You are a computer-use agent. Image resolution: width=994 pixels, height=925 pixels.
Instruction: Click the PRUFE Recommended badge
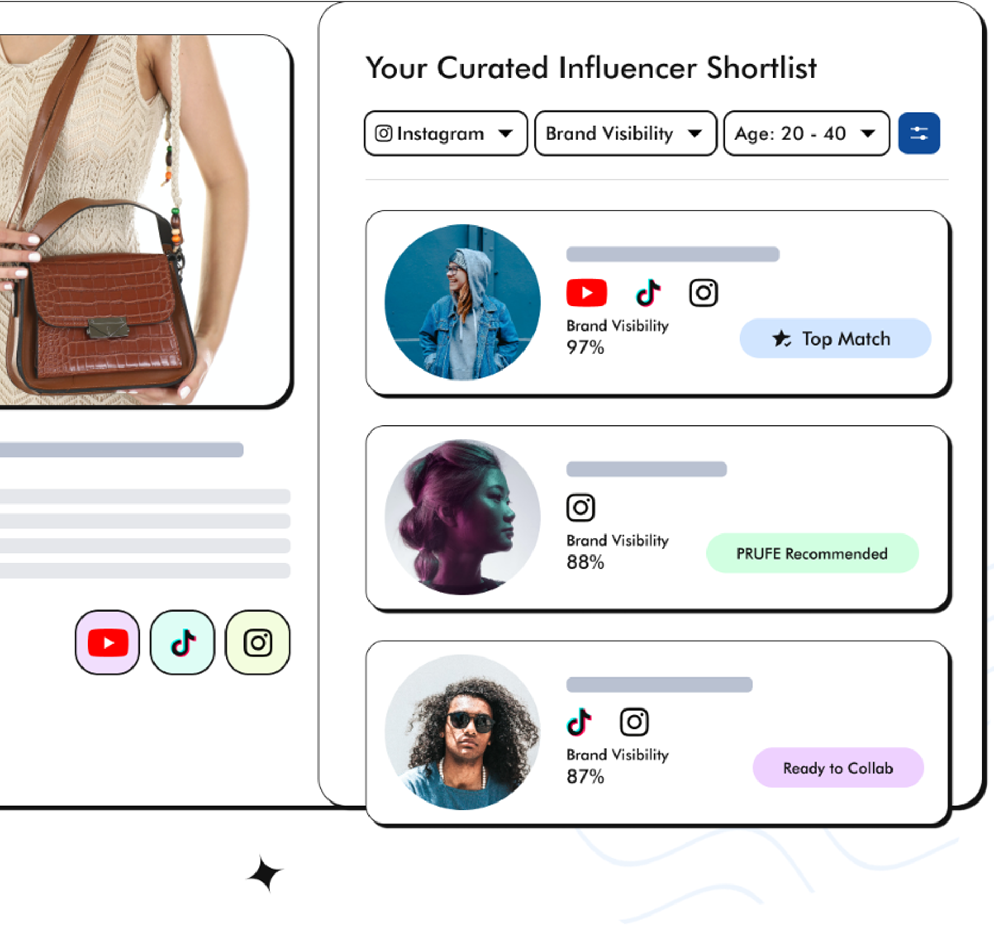812,553
